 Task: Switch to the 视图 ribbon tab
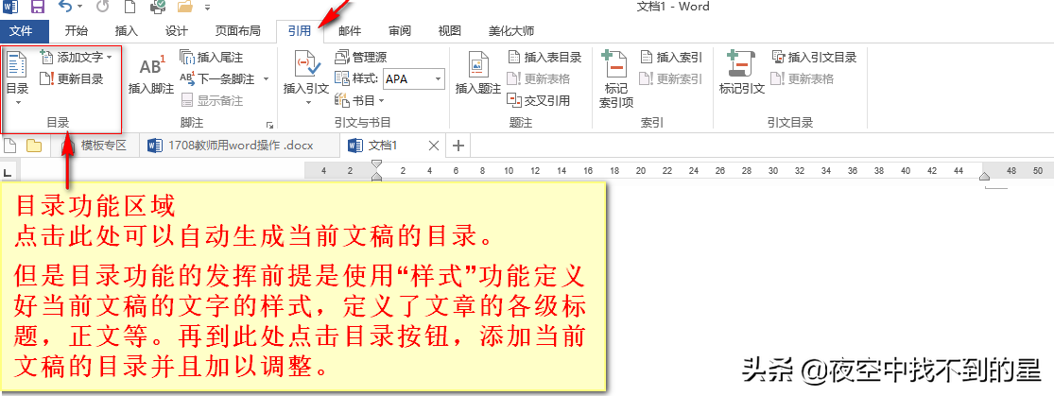click(449, 31)
